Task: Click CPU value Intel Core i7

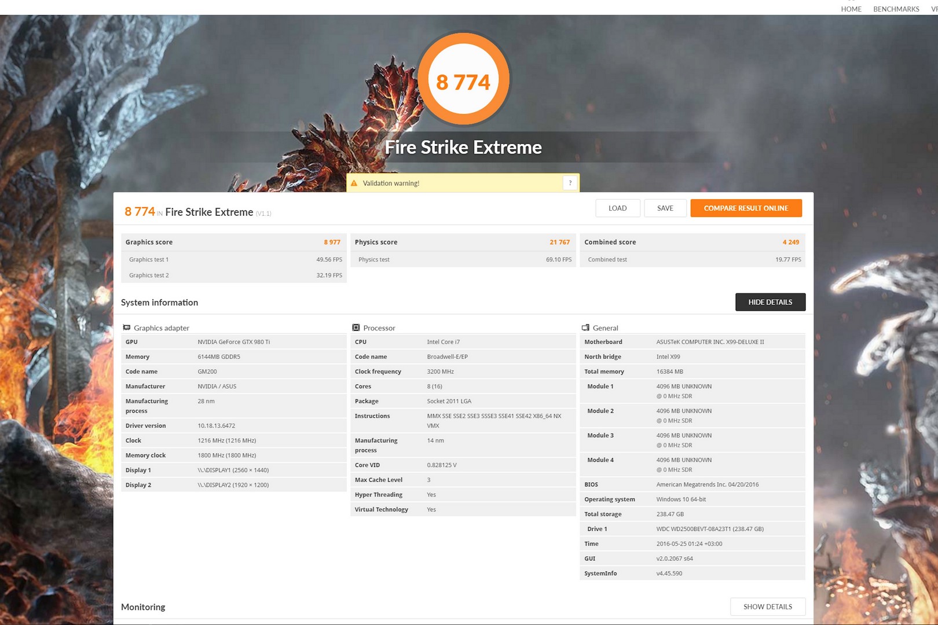Action: 444,342
